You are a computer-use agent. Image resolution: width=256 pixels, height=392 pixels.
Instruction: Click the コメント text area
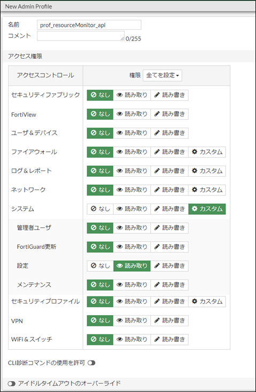(x=81, y=36)
